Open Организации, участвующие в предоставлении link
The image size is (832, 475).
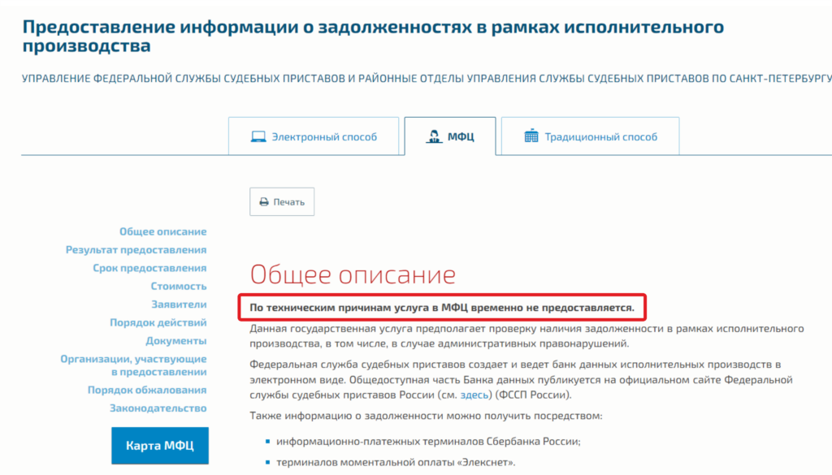(x=134, y=365)
